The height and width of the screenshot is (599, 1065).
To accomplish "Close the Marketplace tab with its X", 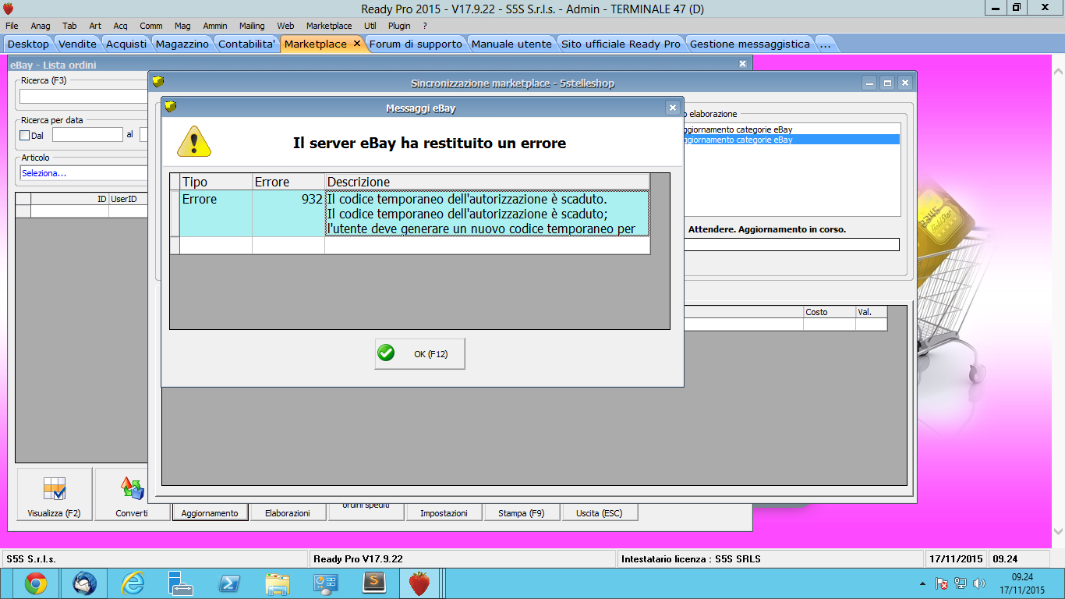I will 357,44.
